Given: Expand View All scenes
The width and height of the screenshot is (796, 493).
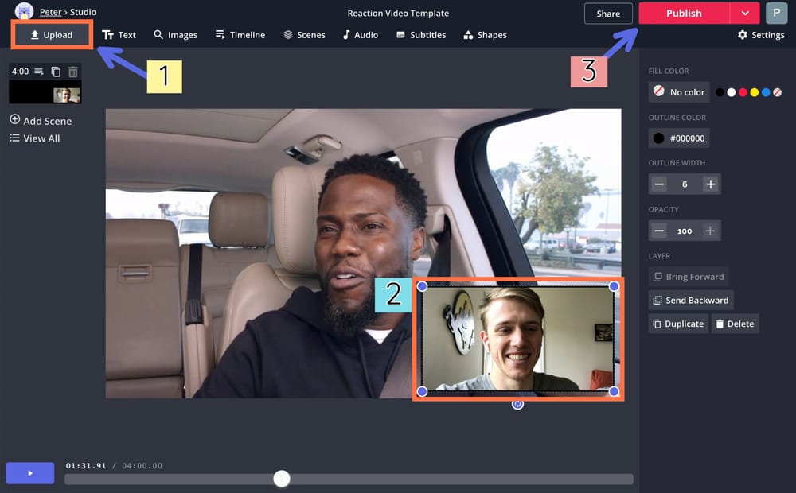Looking at the screenshot, I should [35, 138].
